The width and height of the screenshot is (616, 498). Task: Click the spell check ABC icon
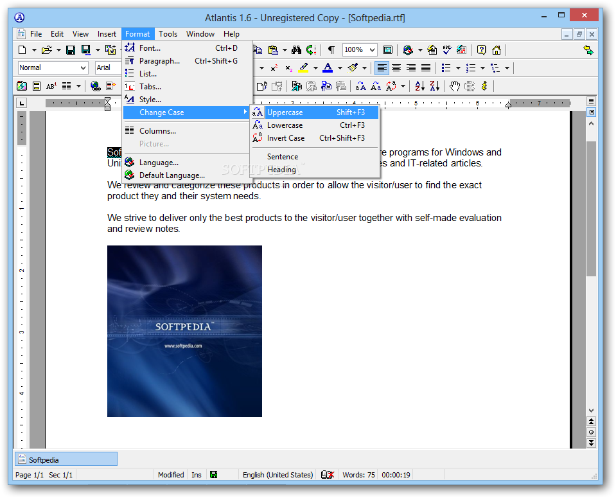(446, 50)
